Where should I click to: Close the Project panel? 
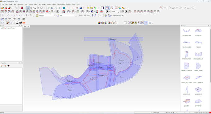pos(21,26)
